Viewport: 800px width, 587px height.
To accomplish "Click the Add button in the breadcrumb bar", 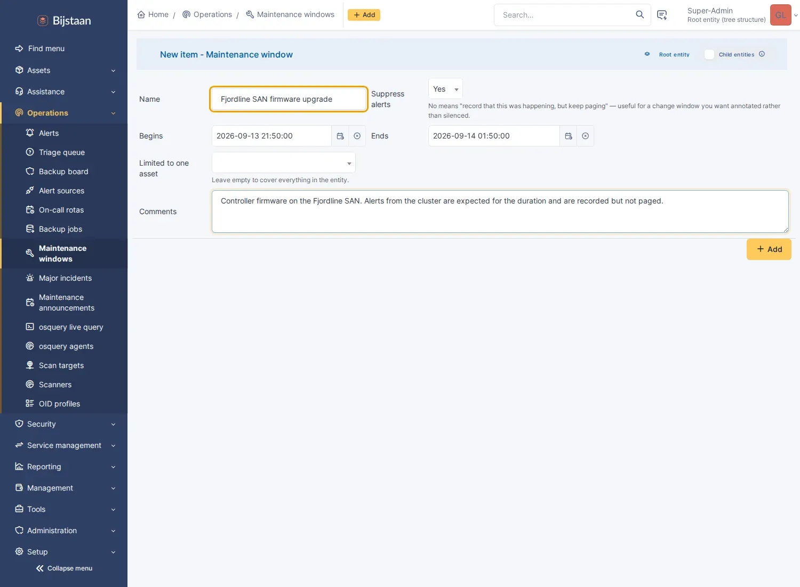I will click(x=364, y=15).
